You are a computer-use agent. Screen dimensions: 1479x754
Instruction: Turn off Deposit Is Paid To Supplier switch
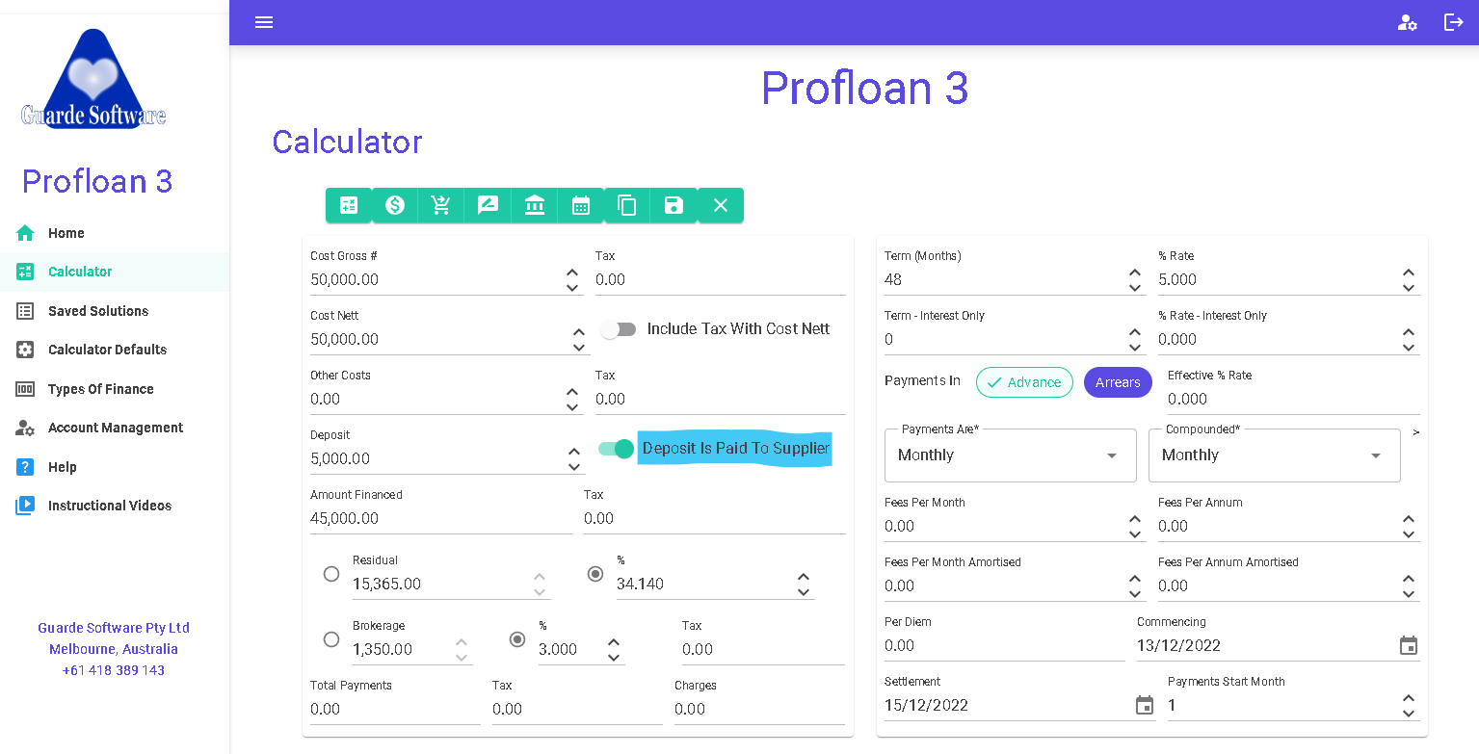coord(617,449)
